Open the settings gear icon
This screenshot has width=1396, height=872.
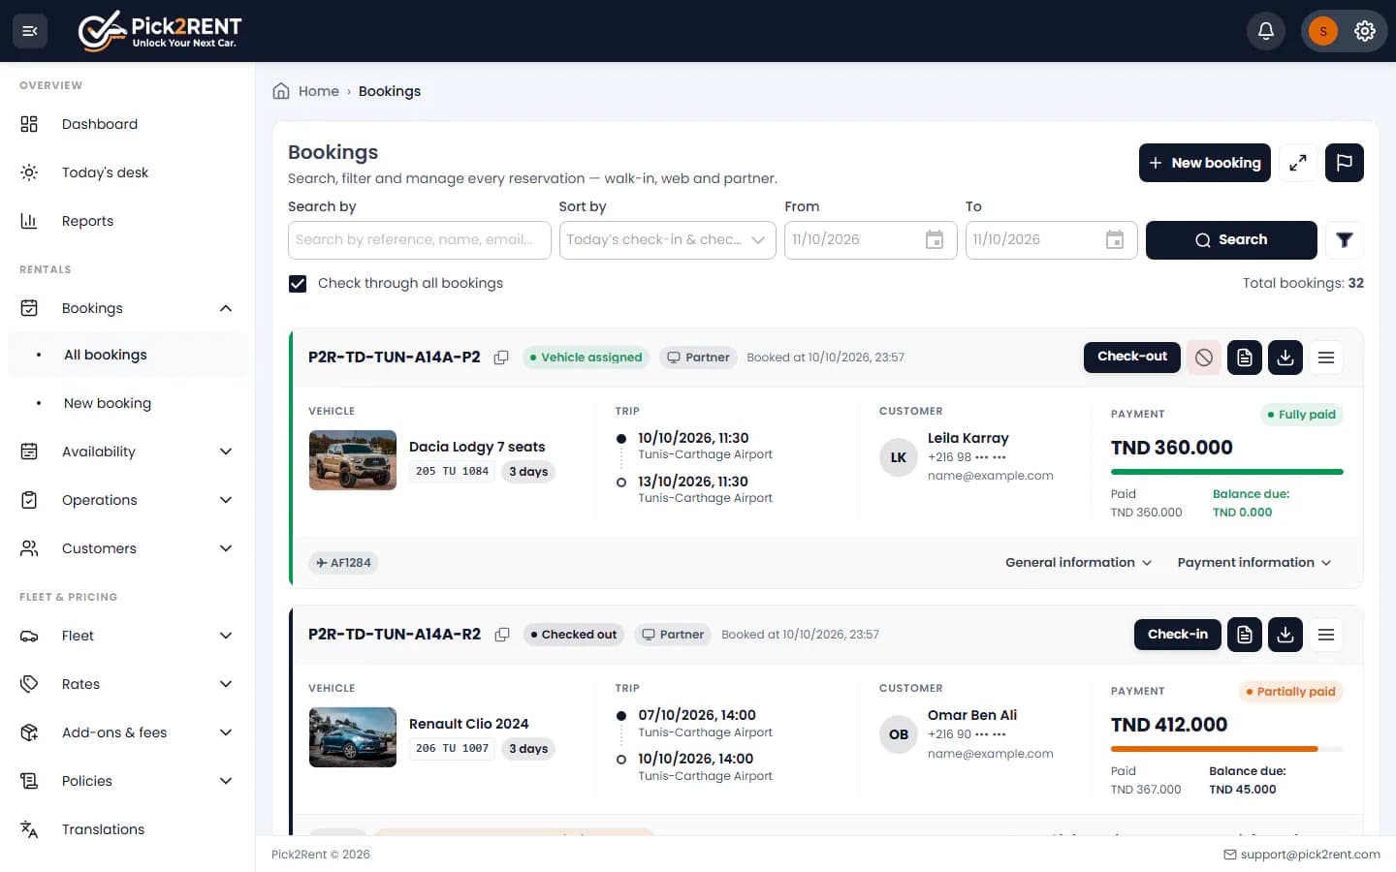click(1365, 31)
